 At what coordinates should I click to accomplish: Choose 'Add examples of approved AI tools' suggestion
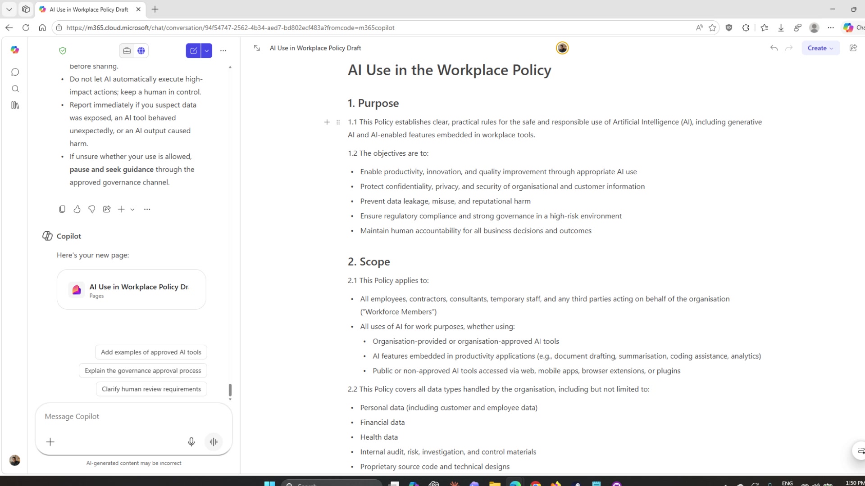(x=151, y=352)
